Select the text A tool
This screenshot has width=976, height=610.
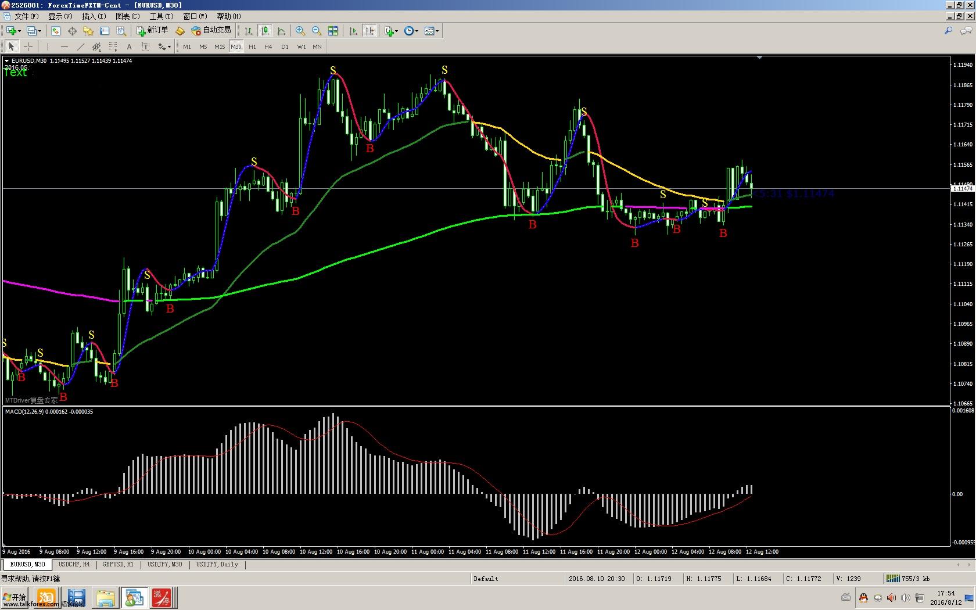tap(129, 46)
